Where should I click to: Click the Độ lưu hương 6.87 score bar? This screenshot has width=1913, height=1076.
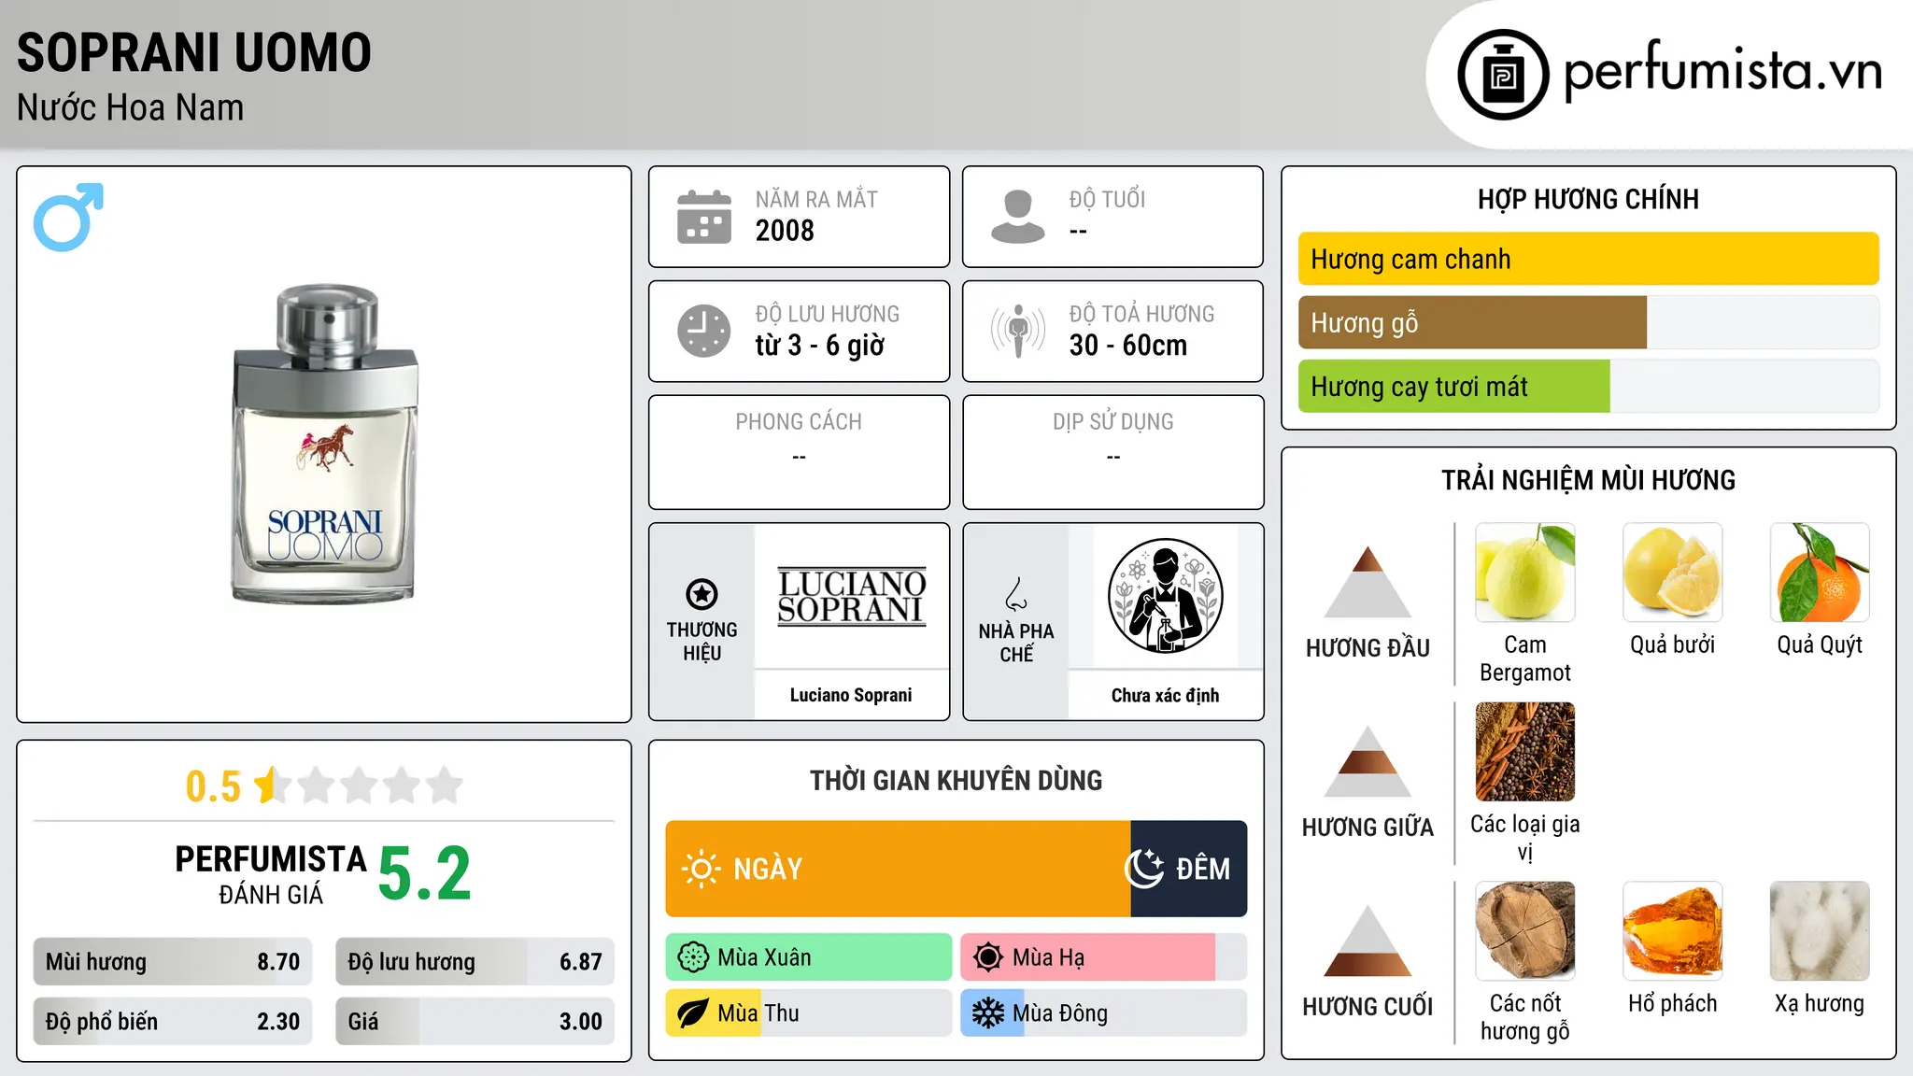(475, 961)
